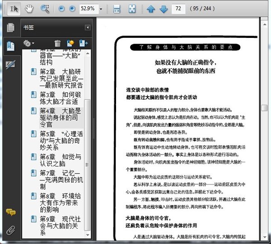271x244 pixels.
Task: Click the zoom out minus button
Action: coord(61,9)
